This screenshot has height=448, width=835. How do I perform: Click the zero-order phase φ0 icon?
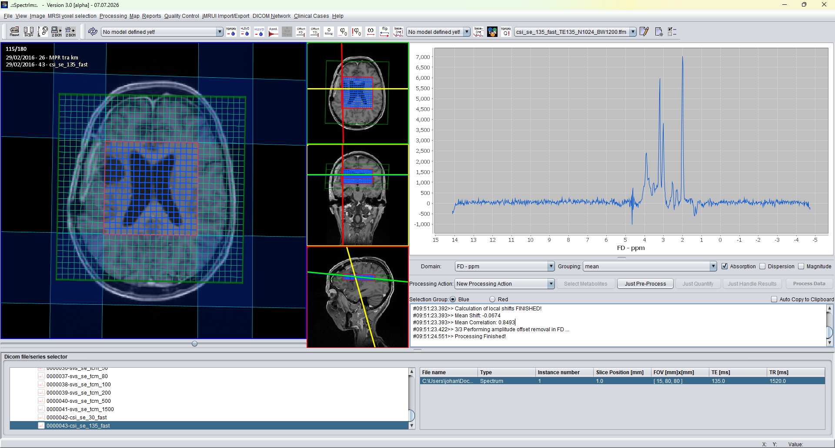343,32
